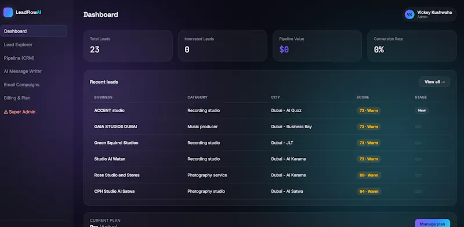Open the Dashboard sidebar item

point(34,31)
